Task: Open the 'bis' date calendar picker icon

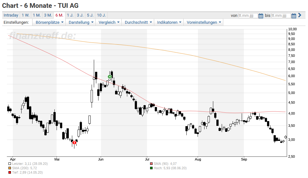Action: 294,16
